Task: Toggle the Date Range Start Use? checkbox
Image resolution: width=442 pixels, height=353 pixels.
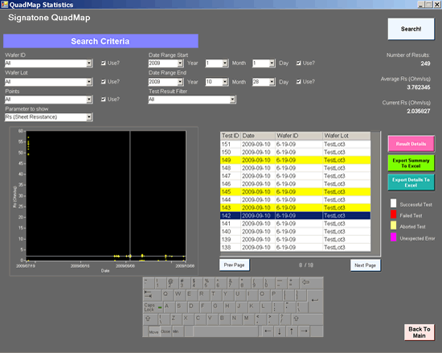Action: tap(298, 63)
